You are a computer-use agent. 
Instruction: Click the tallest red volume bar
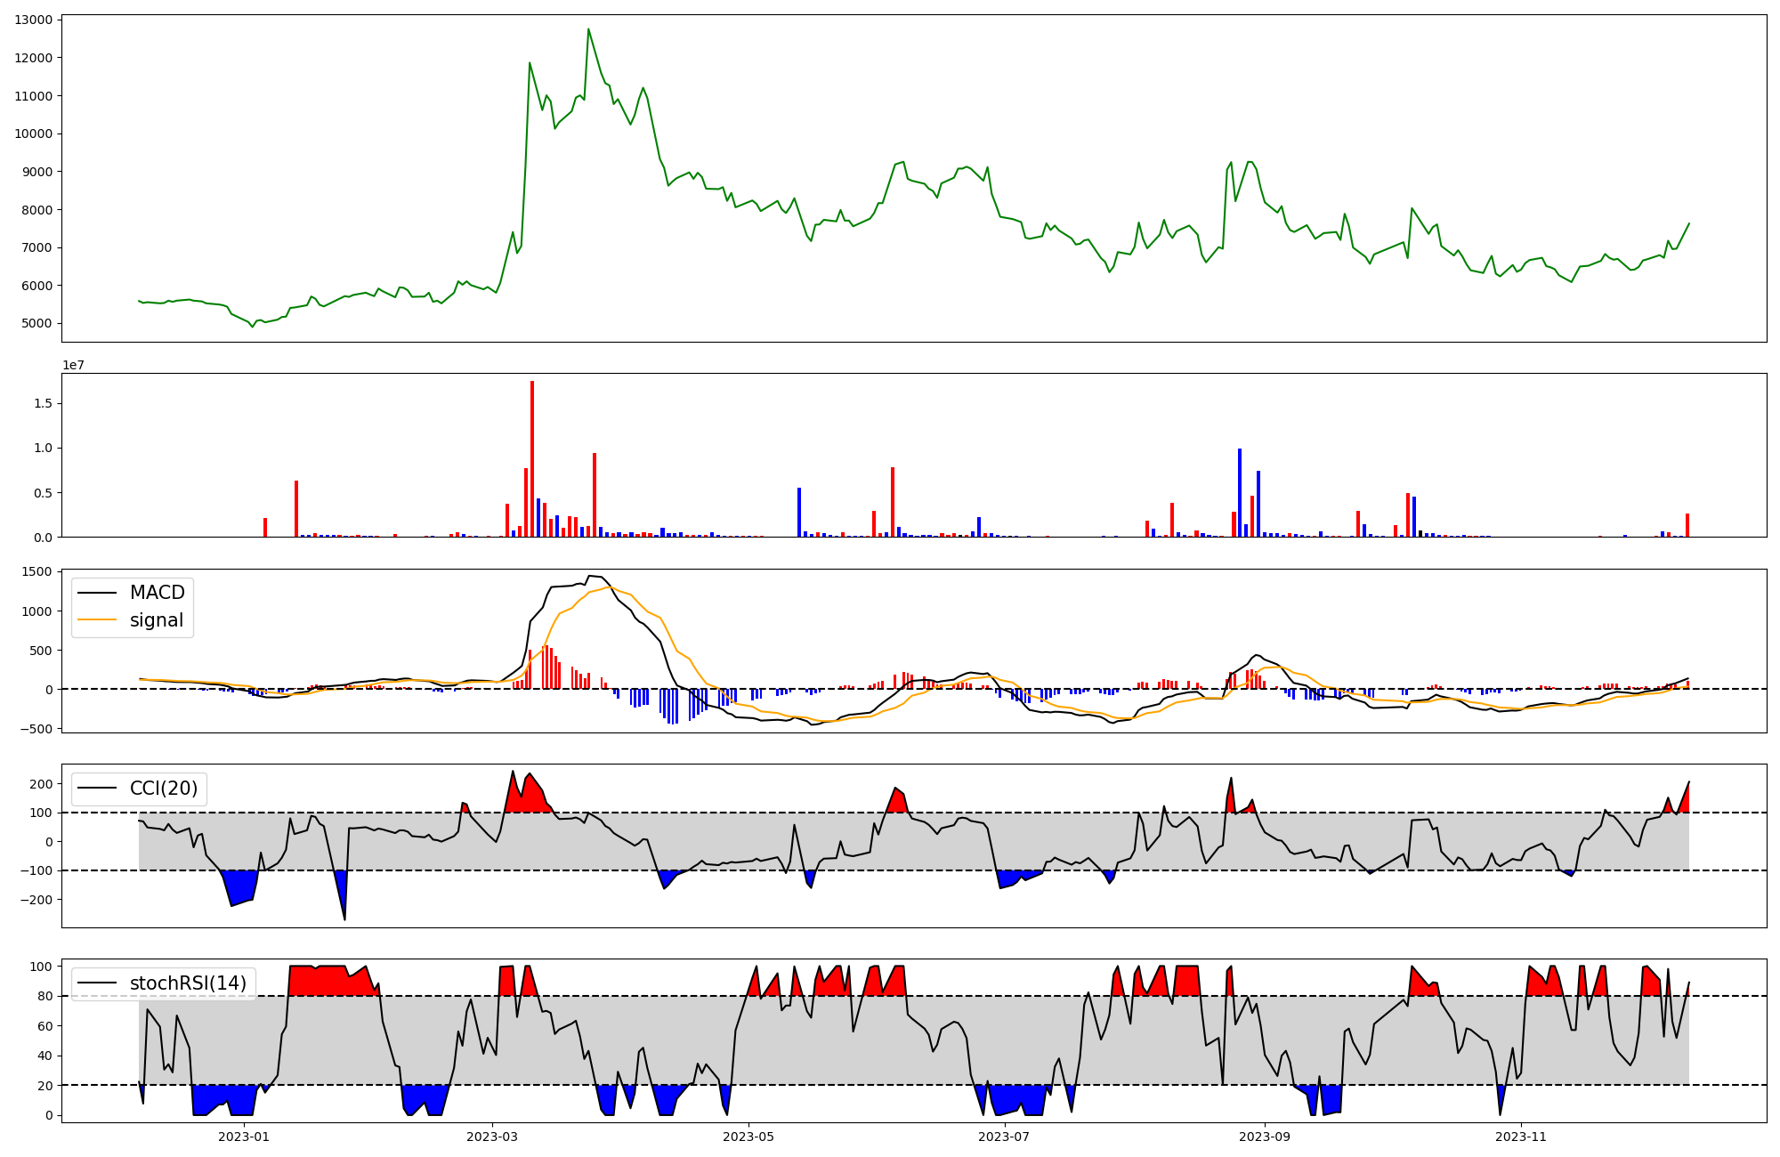pos(532,458)
